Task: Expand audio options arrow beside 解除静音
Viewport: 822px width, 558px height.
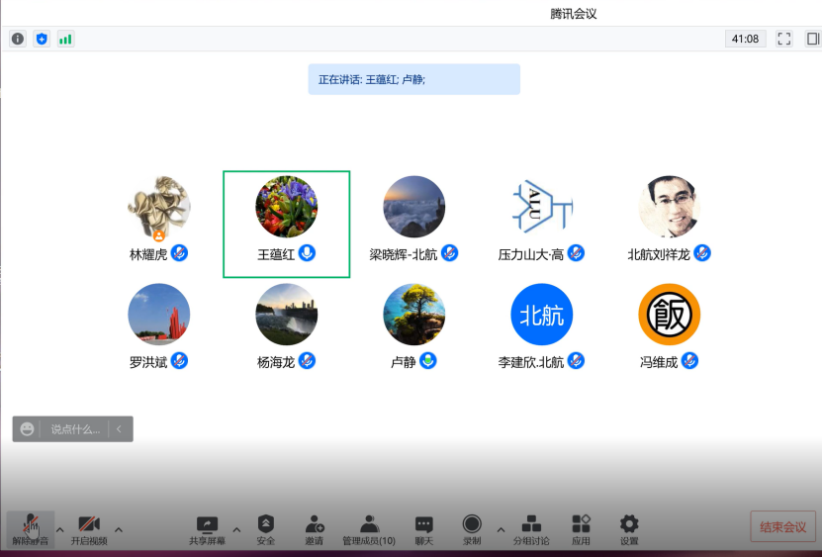Action: point(59,529)
